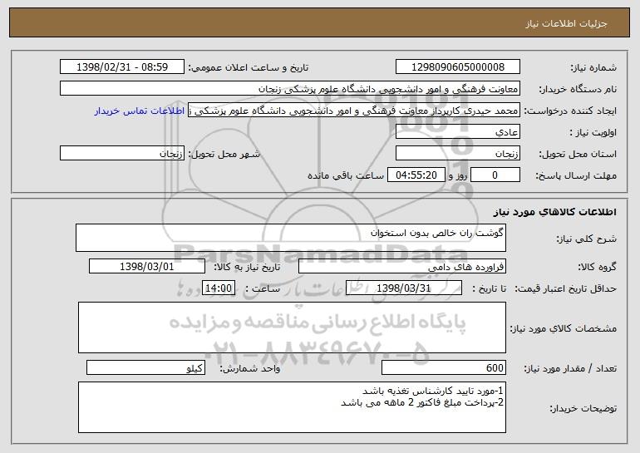Click the label ایجاد کننده درخواست
Screen dimensions: 640x453
click(570, 111)
